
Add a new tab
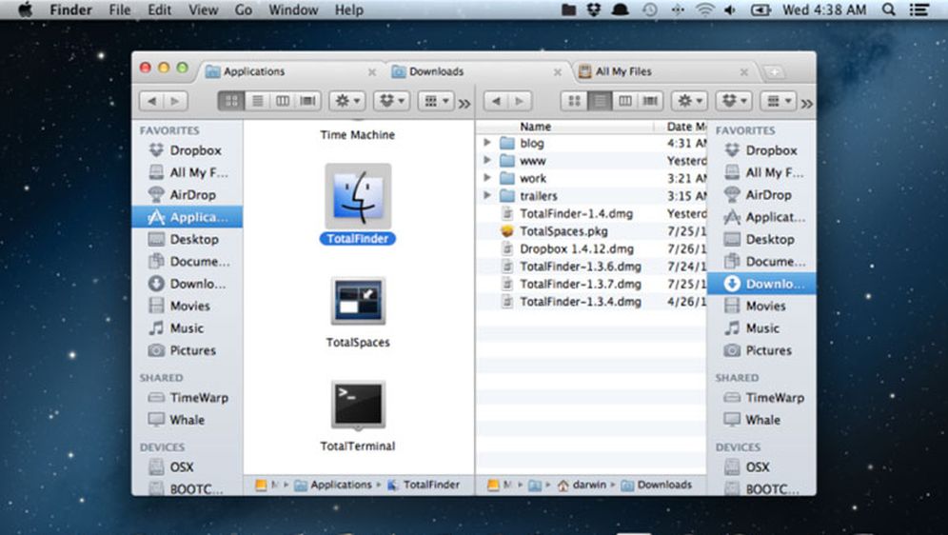click(x=775, y=72)
